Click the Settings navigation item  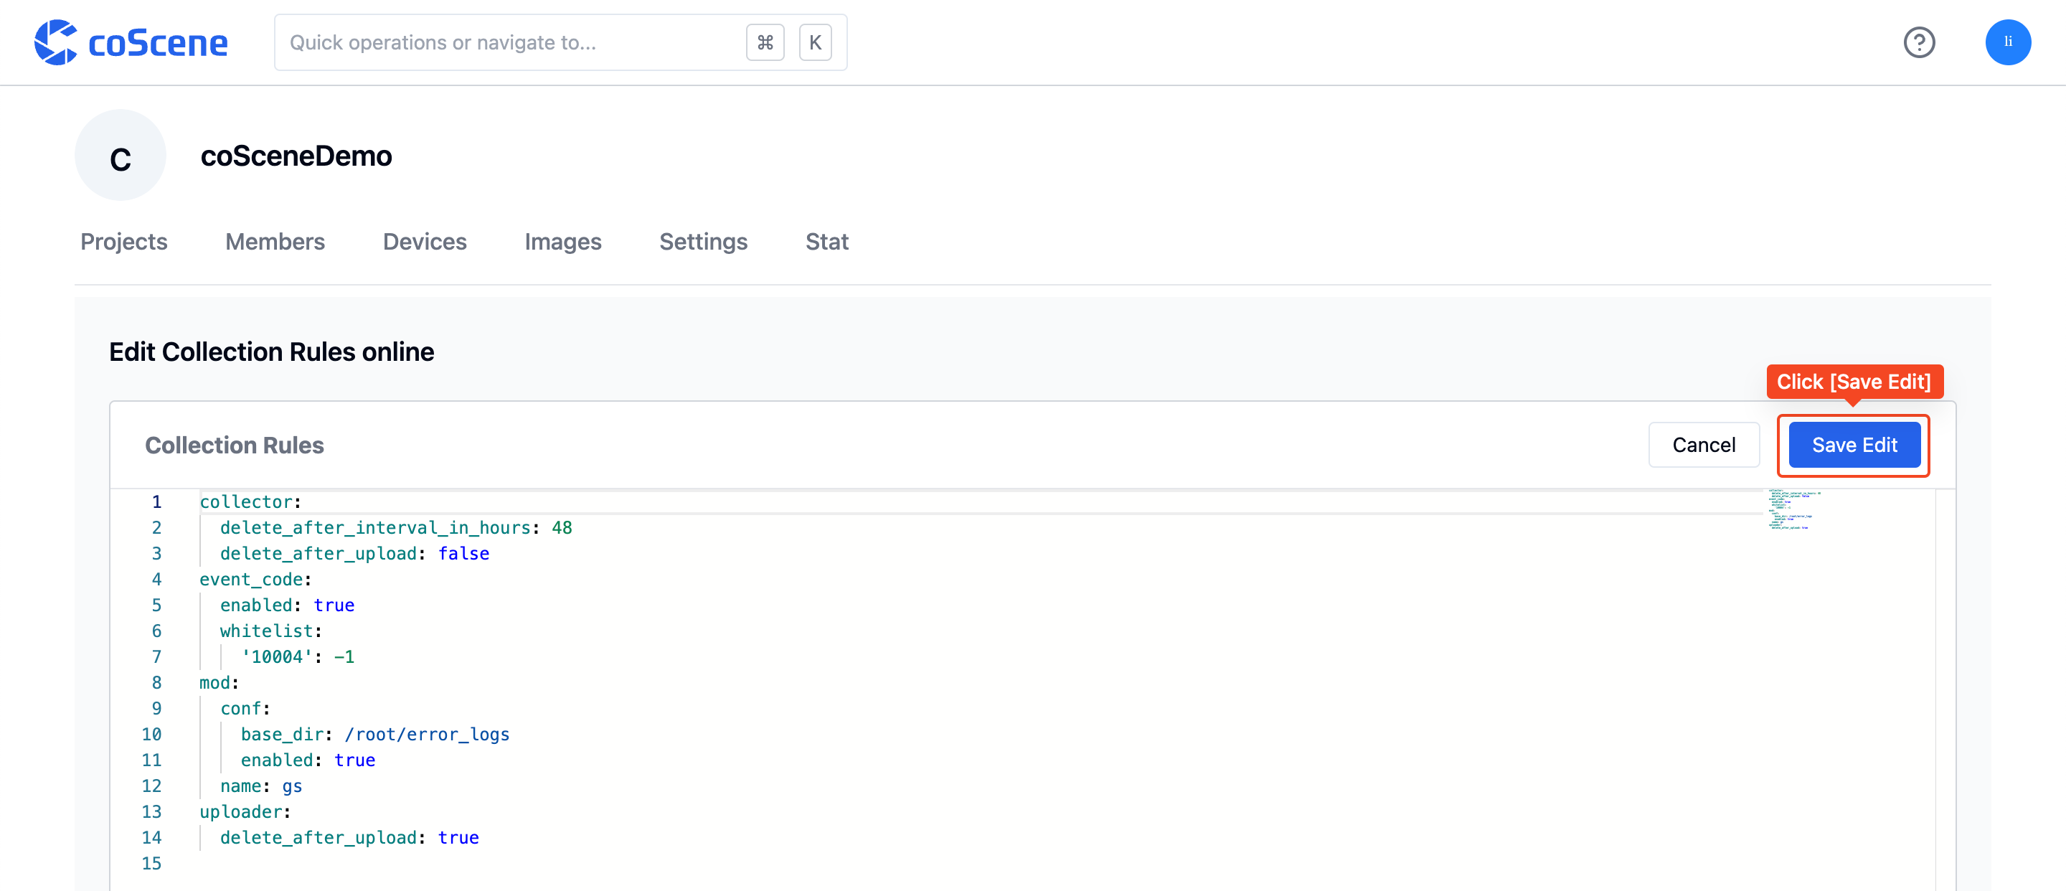point(704,241)
